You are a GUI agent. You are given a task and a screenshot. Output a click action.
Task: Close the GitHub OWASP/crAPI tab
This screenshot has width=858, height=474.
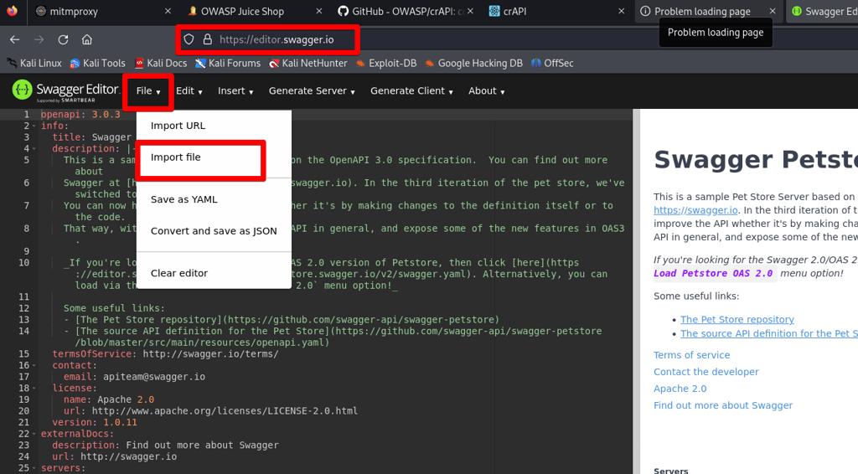(470, 11)
